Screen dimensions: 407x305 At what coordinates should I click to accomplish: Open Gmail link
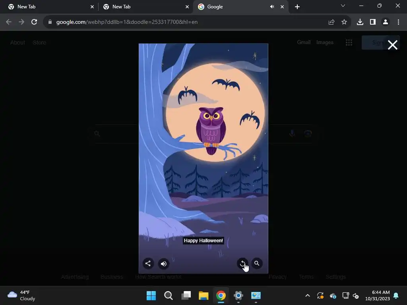pos(304,42)
